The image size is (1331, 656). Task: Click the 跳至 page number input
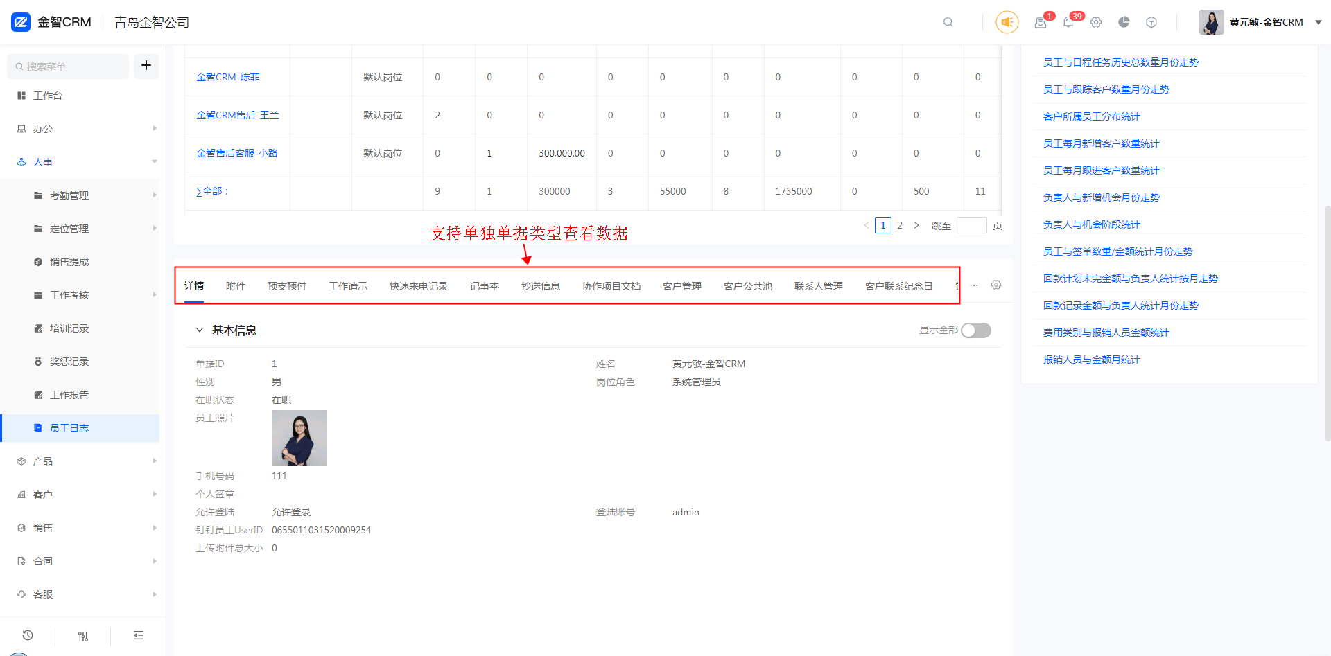pyautogui.click(x=972, y=225)
